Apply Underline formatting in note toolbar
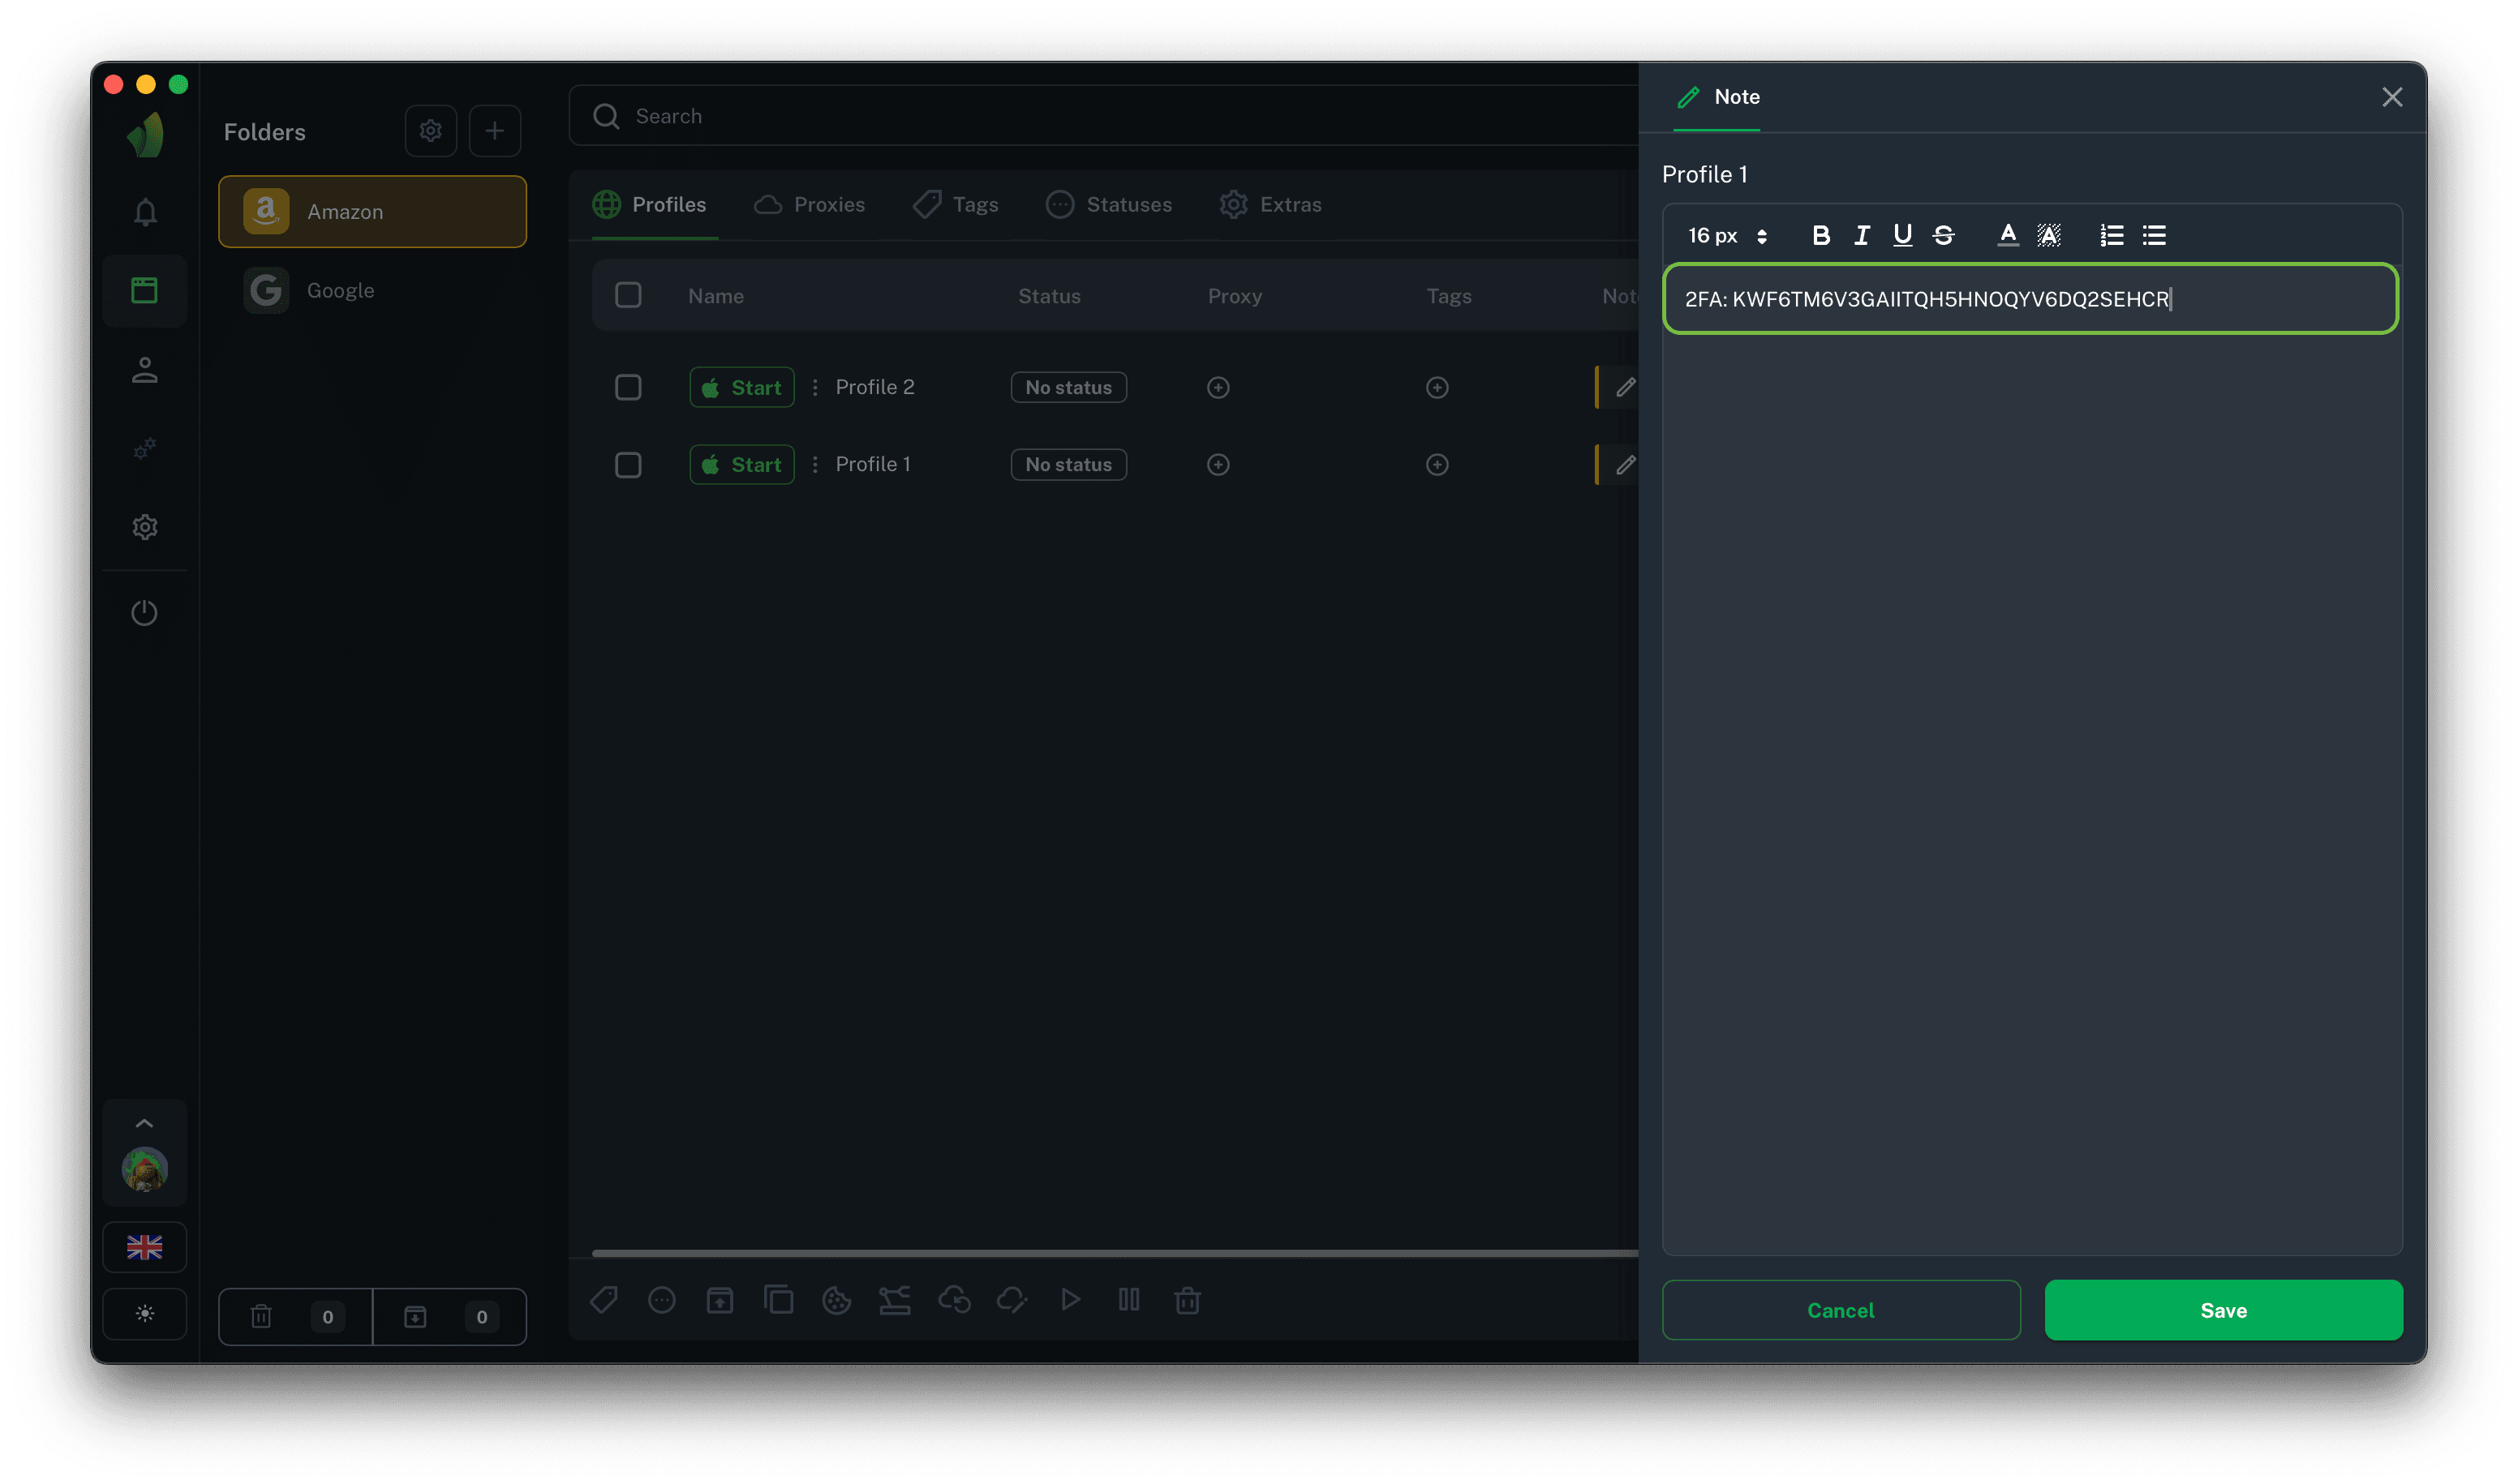This screenshot has width=2518, height=1484. tap(1901, 235)
